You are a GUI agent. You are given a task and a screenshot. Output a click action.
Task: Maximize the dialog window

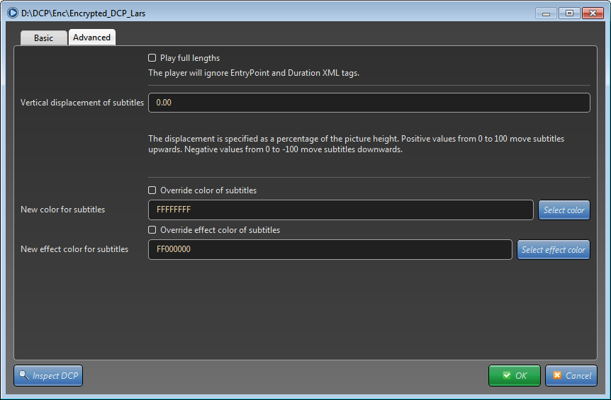tap(569, 13)
